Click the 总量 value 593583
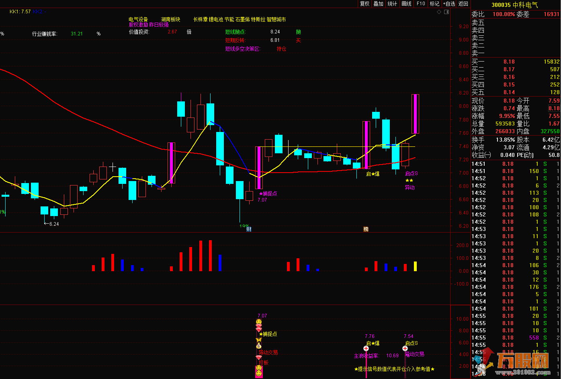Viewport: 561px width, 379px height. point(505,124)
